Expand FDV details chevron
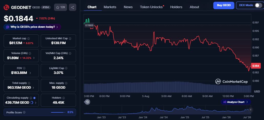The width and height of the screenshot is (264, 120). point(30,73)
